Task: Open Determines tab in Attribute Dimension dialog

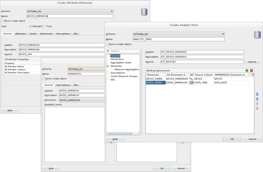Action: coord(46,34)
